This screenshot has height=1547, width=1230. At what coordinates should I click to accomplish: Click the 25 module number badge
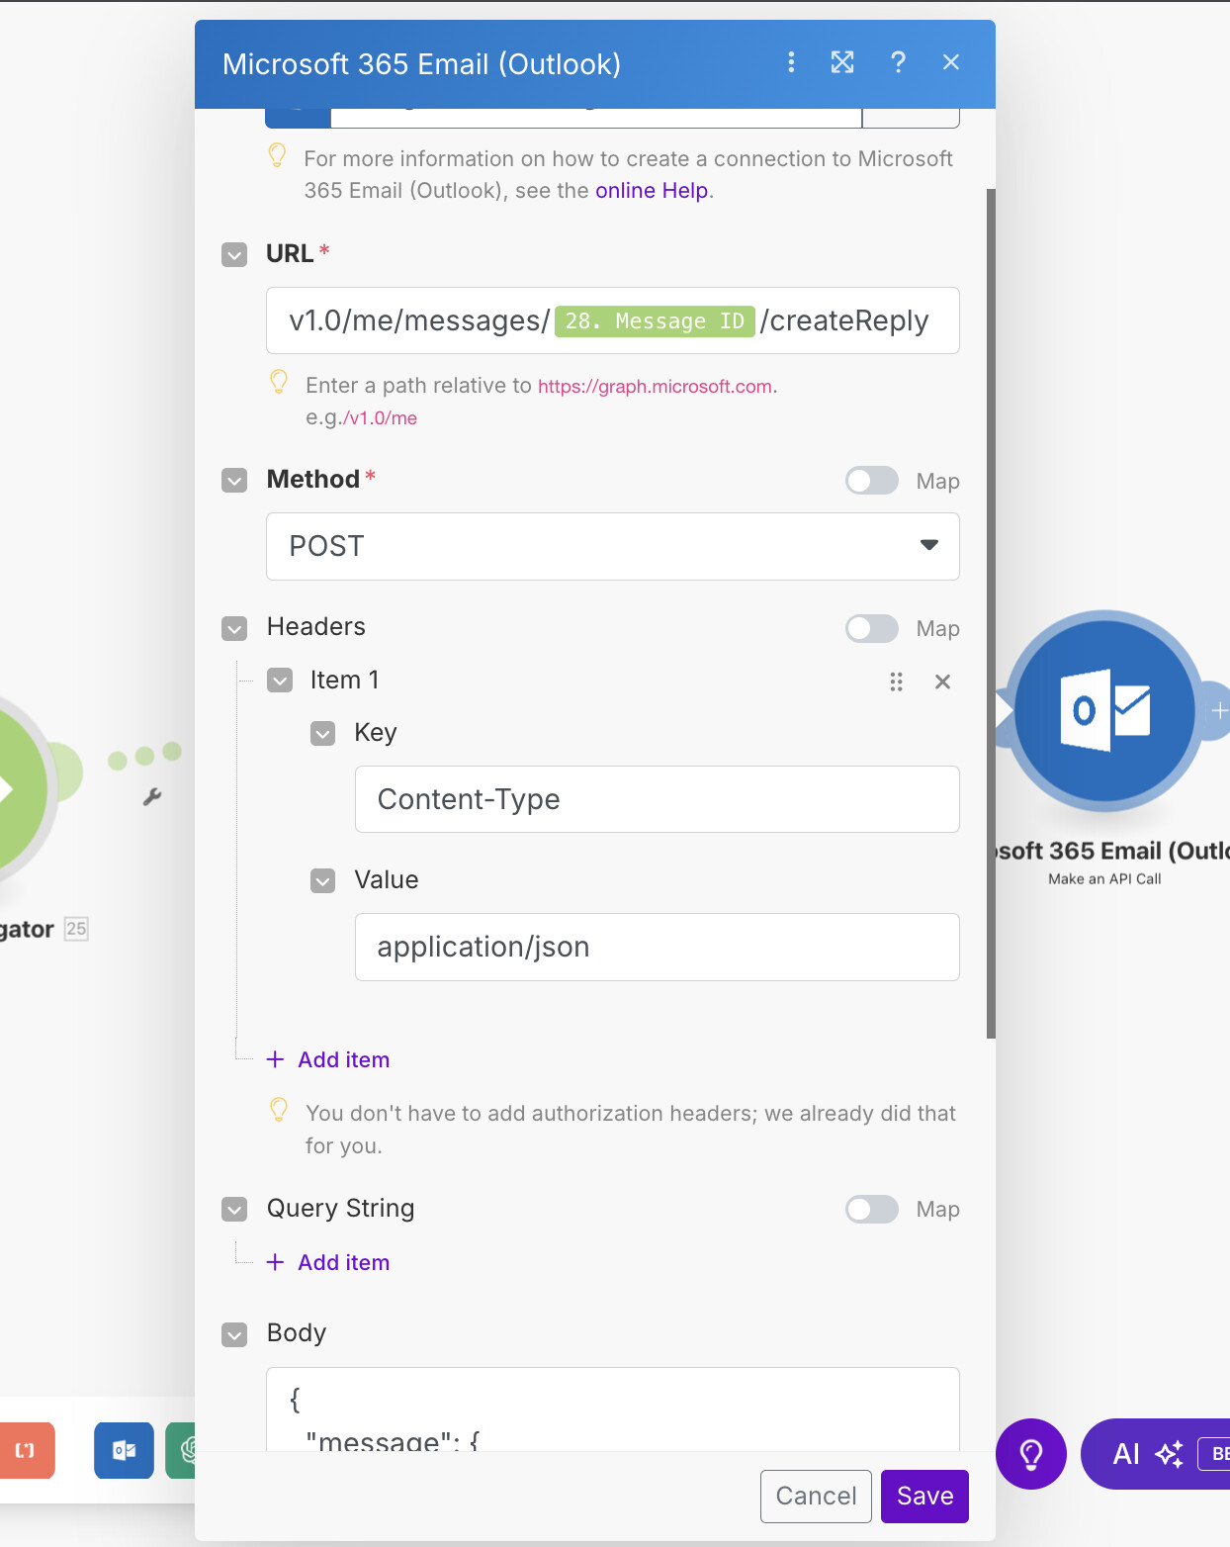coord(76,929)
